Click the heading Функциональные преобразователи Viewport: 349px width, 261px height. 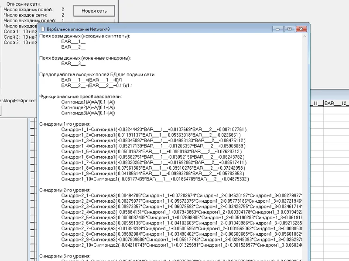(80, 97)
